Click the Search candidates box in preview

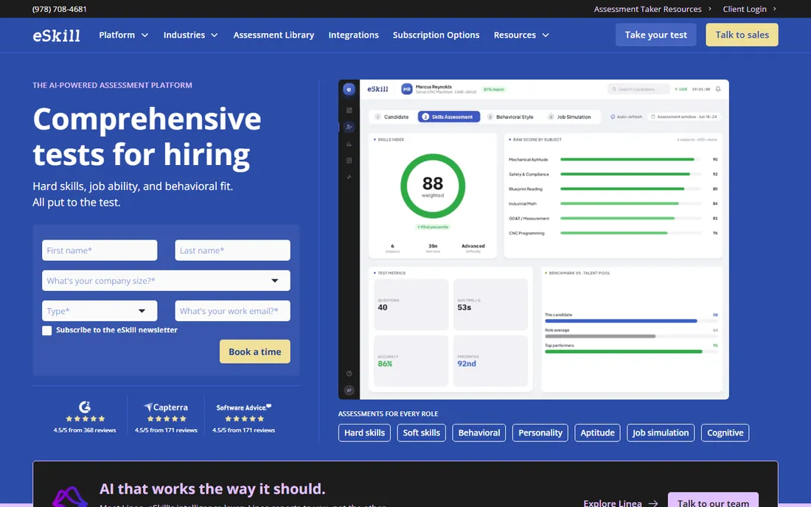coord(638,89)
